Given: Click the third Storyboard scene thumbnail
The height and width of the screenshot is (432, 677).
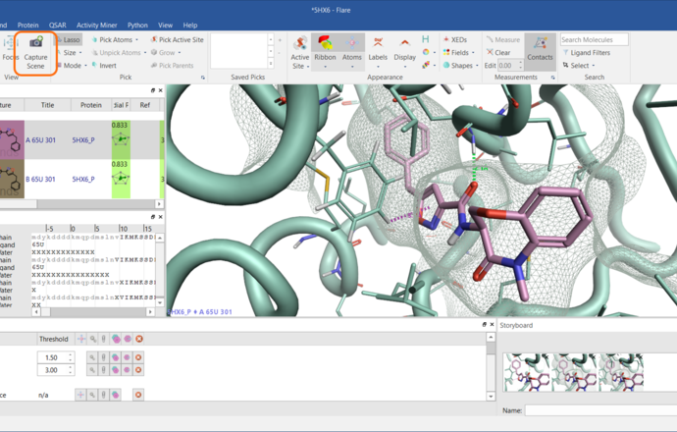Looking at the screenshot, I should click(620, 373).
